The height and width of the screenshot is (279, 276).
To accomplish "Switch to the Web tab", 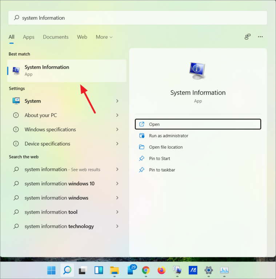I will click(x=82, y=37).
